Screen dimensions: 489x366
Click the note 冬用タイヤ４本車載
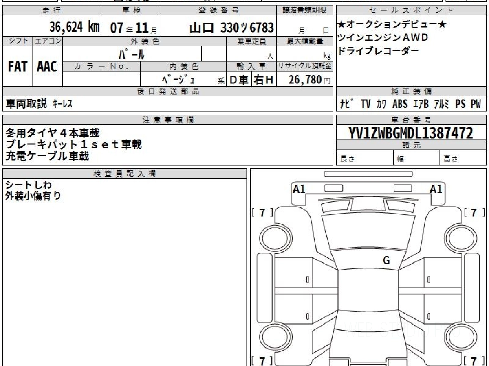pos(53,133)
